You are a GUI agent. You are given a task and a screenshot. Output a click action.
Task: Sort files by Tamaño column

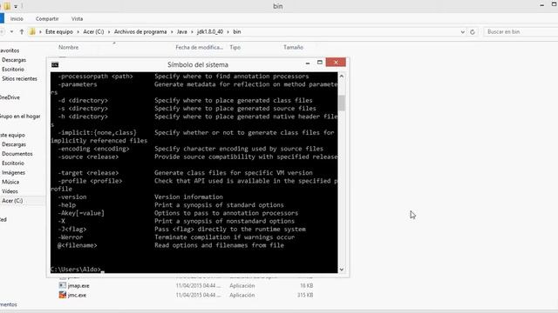click(293, 47)
